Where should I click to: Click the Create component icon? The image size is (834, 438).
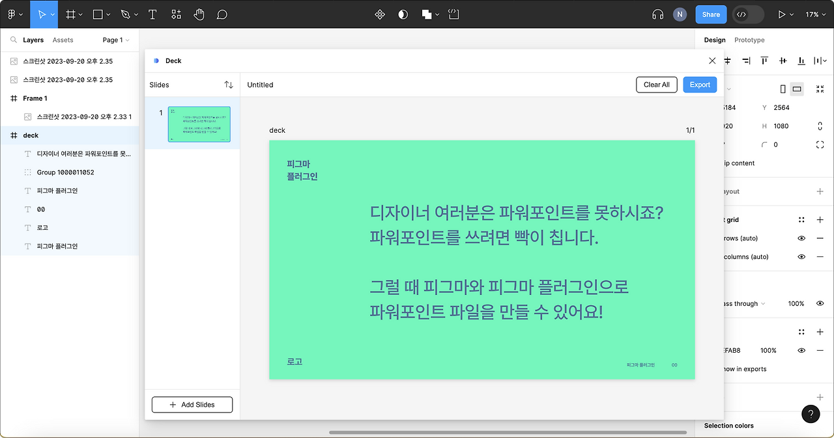[x=380, y=14]
